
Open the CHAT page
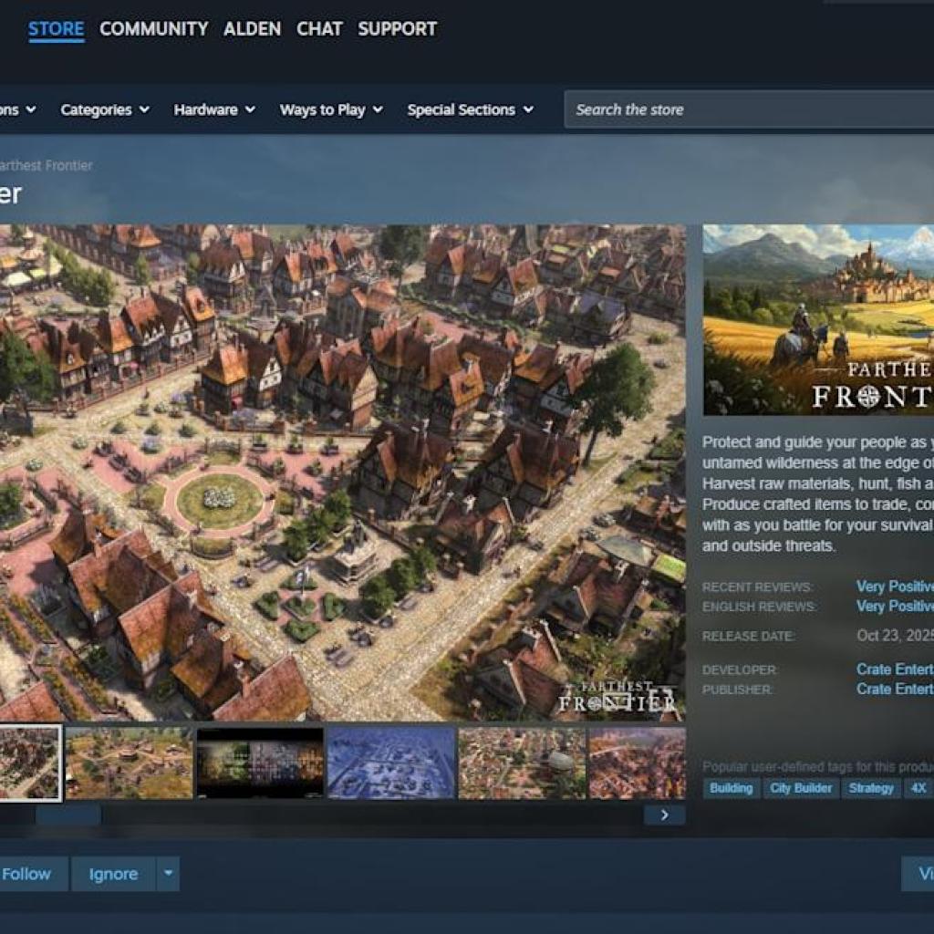click(319, 28)
